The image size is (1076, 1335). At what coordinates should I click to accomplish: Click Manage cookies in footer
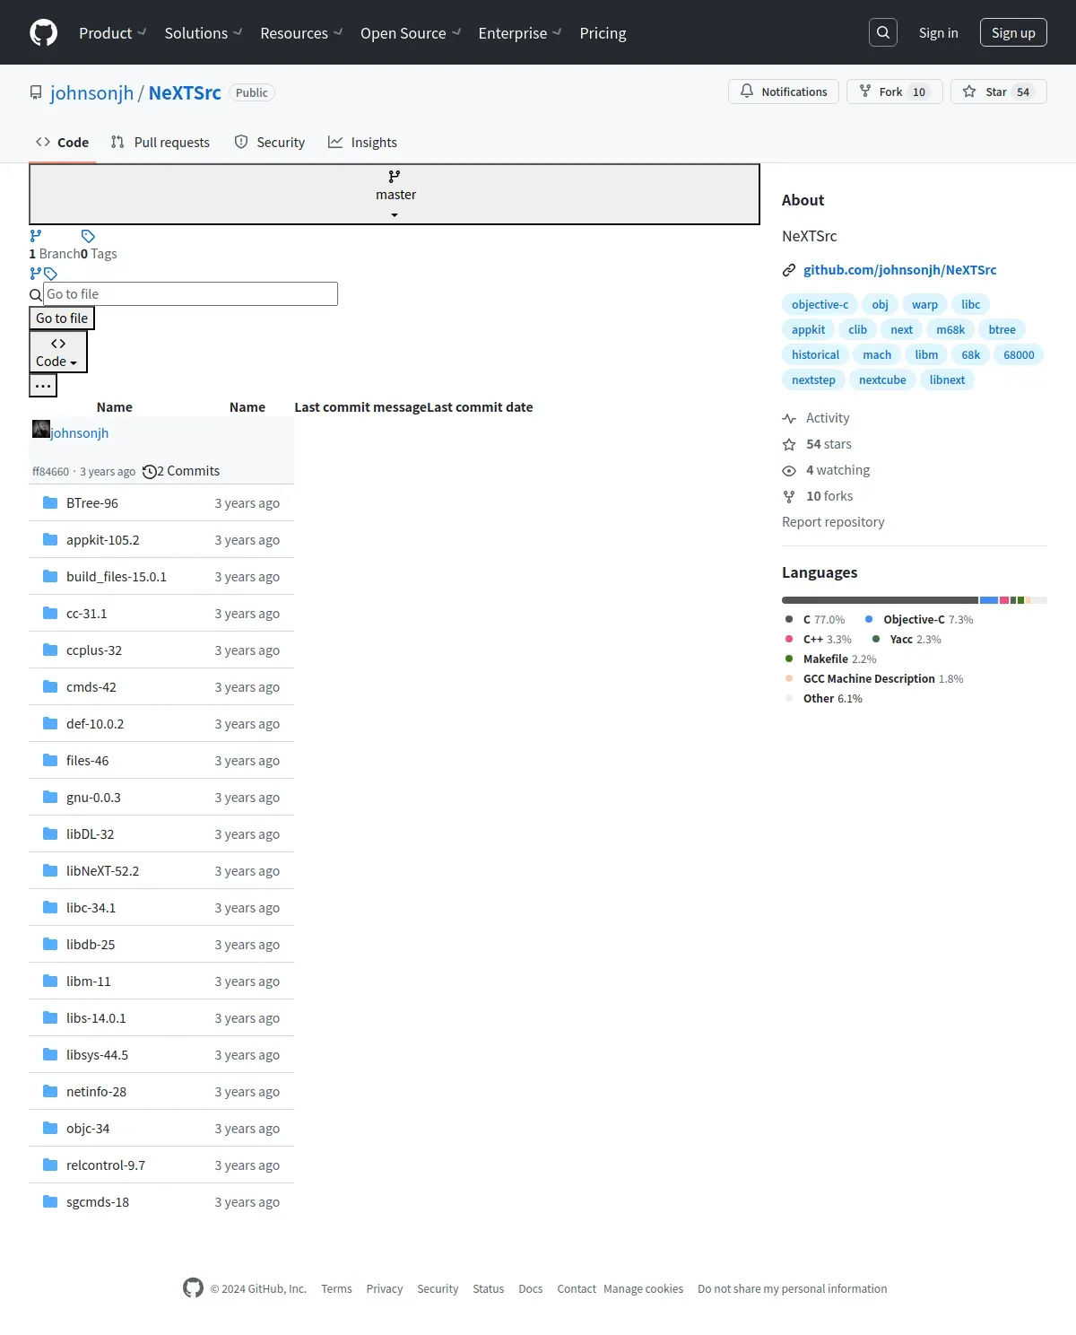[643, 1288]
